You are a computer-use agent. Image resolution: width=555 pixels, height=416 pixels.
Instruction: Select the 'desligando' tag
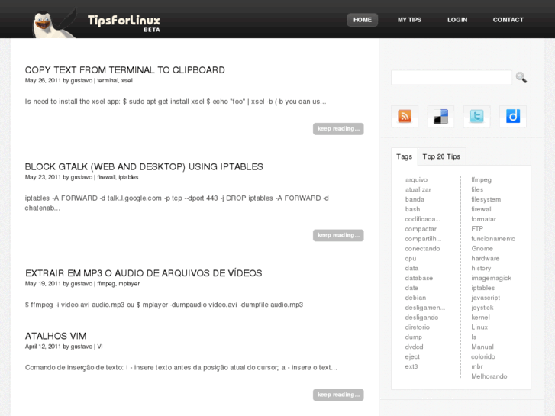point(421,318)
